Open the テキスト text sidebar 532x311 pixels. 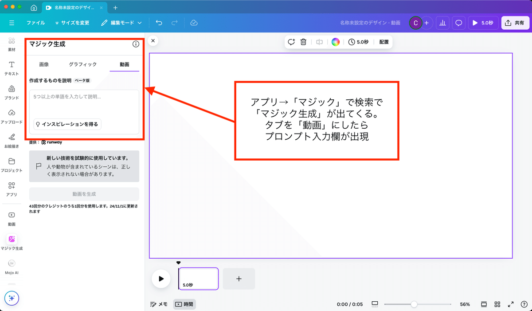click(12, 68)
